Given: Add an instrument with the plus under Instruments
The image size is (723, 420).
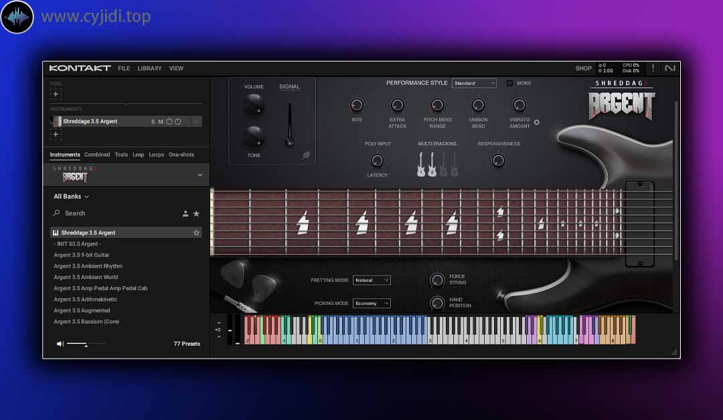Looking at the screenshot, I should tap(56, 134).
